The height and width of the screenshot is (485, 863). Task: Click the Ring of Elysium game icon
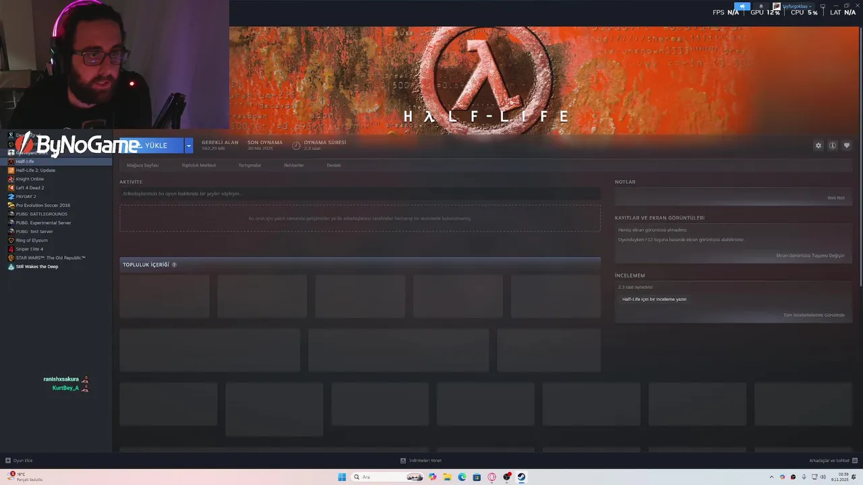point(11,240)
